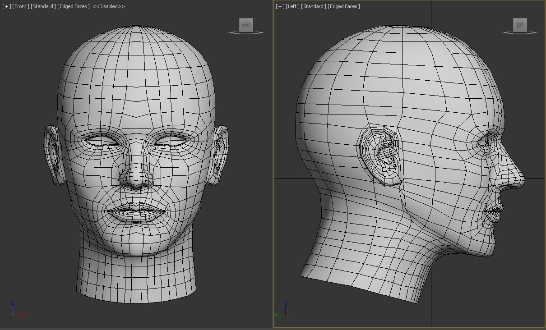Open the [Left] point-of-view menu
Screen dimensions: 546x330
coord(292,6)
